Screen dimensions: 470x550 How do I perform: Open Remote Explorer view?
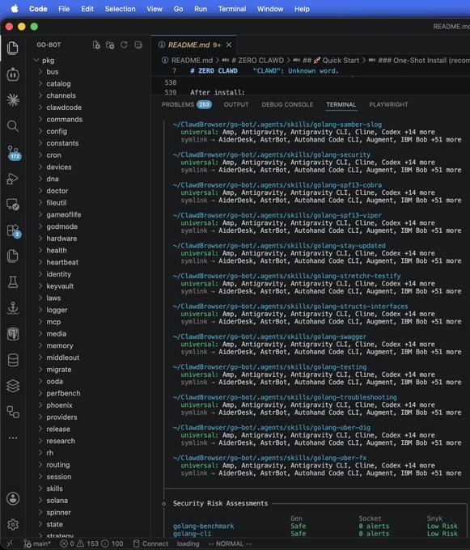coord(13,204)
